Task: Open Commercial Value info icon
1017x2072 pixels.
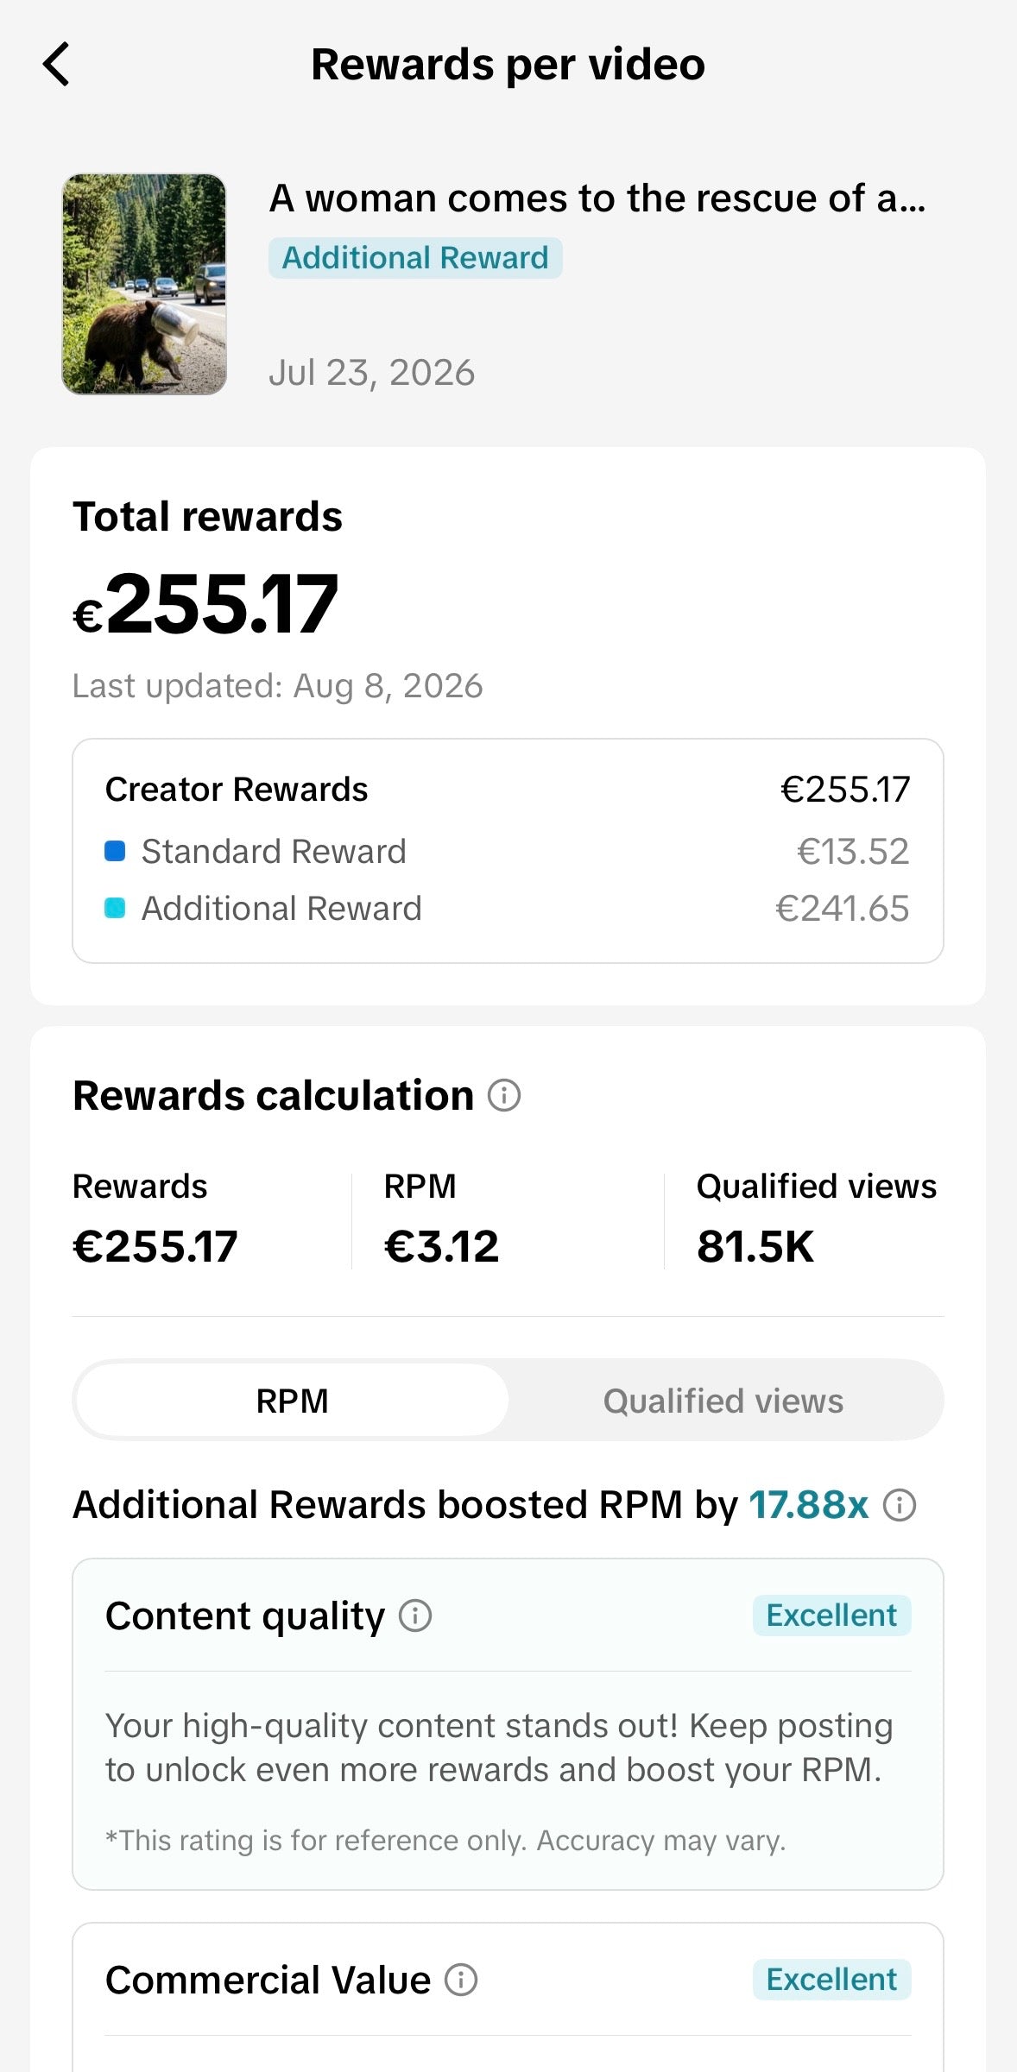Action: point(461,1980)
